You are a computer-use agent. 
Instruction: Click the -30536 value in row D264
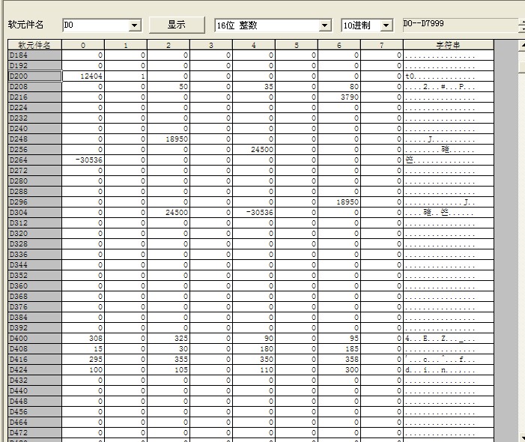click(82, 160)
